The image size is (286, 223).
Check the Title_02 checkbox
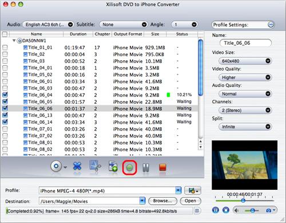click(x=5, y=54)
